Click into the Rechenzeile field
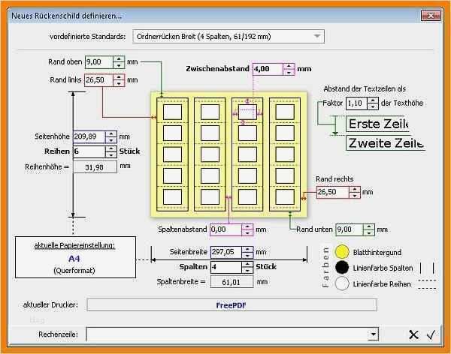The width and height of the screenshot is (451, 354). coord(227,334)
